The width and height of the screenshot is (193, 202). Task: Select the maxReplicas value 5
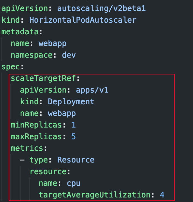[x=74, y=136]
